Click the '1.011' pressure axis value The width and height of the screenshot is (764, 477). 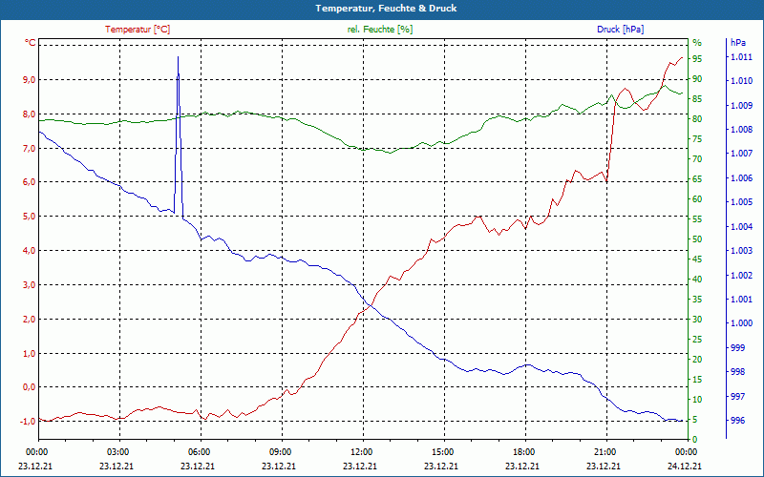742,57
